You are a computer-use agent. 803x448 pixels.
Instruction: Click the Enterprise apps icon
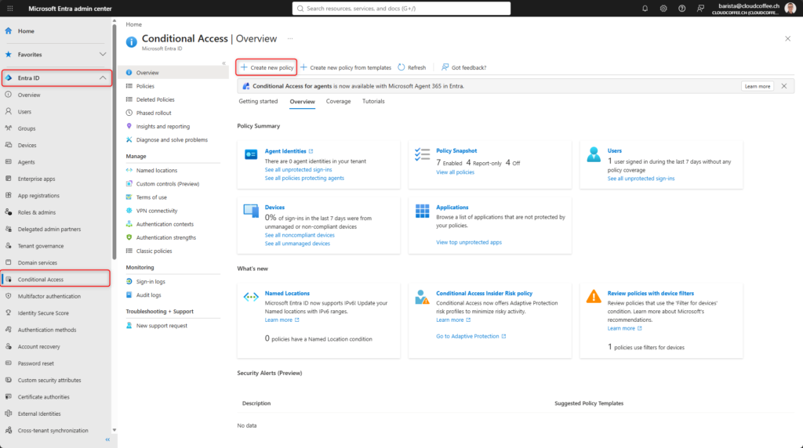(9, 179)
